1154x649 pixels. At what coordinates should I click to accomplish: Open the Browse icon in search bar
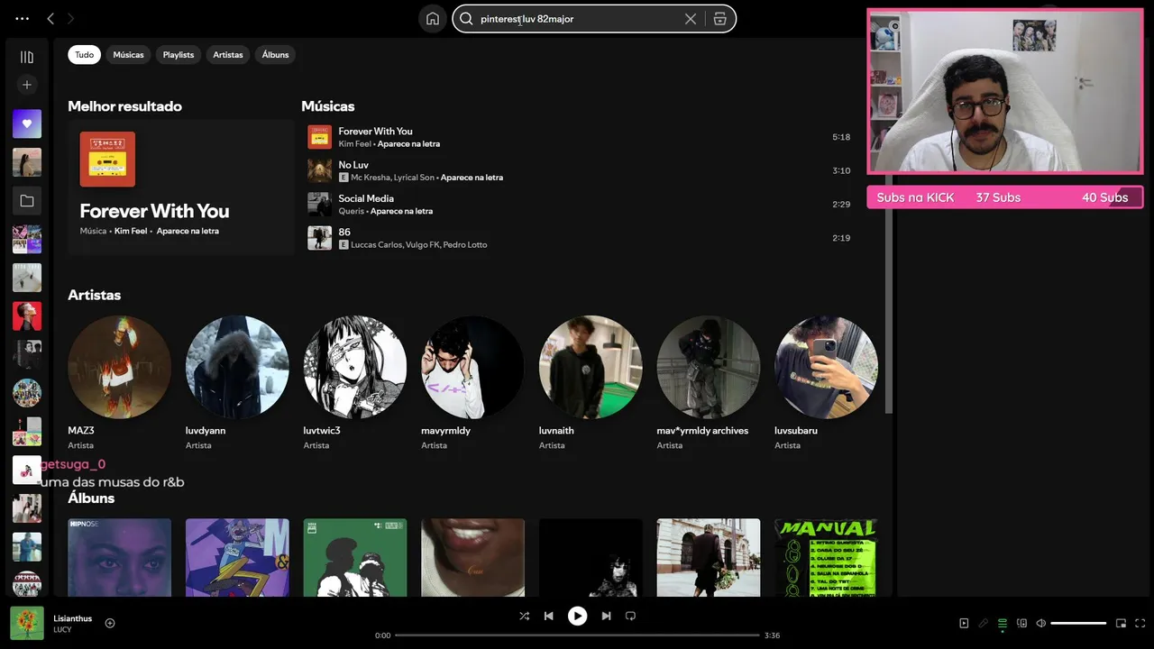pyautogui.click(x=719, y=18)
